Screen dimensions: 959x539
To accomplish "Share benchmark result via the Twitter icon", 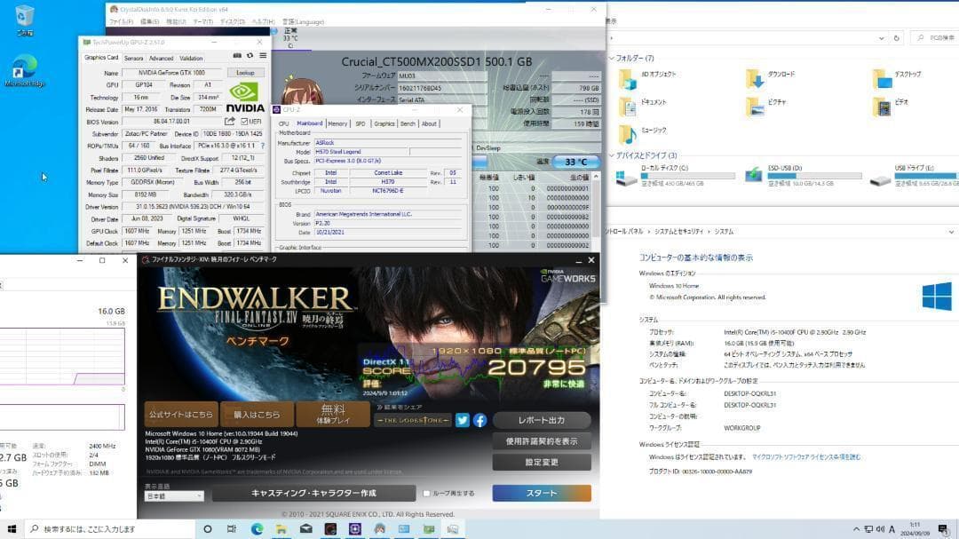I will tap(463, 420).
